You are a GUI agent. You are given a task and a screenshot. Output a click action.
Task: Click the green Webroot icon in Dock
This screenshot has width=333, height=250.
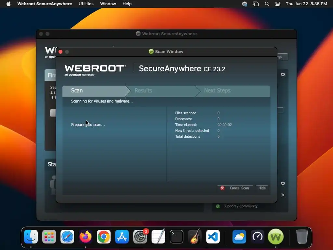[276, 237]
